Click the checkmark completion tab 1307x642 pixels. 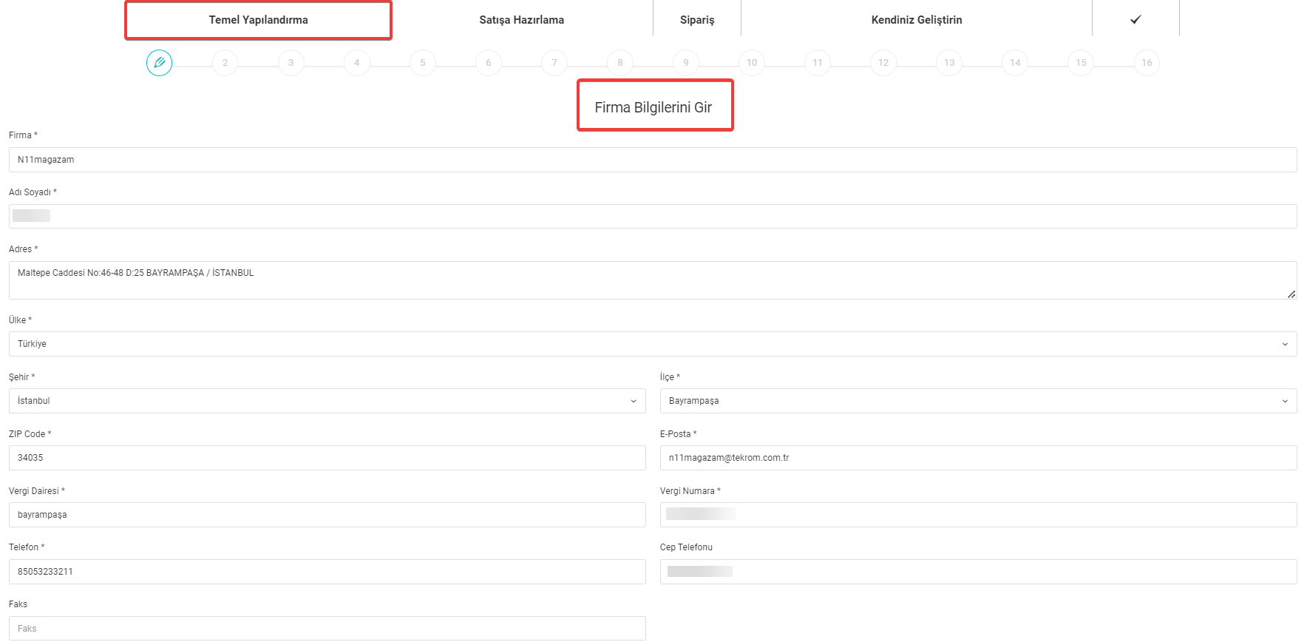[x=1135, y=20]
